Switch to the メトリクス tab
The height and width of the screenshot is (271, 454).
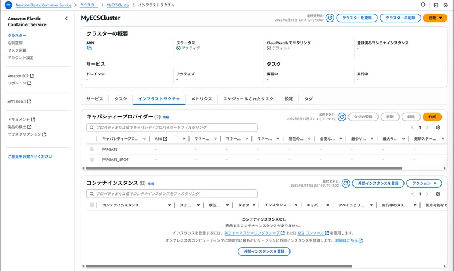pos(201,99)
